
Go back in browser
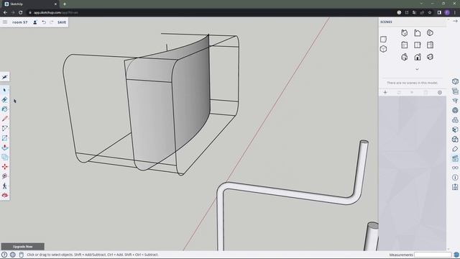pos(5,12)
